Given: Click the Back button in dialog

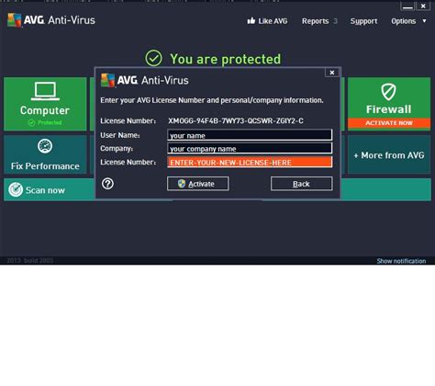Looking at the screenshot, I should coord(301,184).
